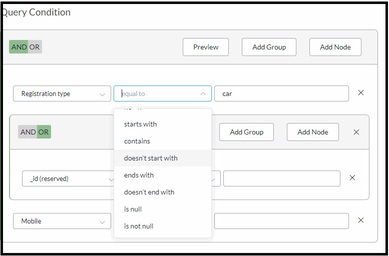Choose "doesn't end with" operator option

[x=163, y=192]
